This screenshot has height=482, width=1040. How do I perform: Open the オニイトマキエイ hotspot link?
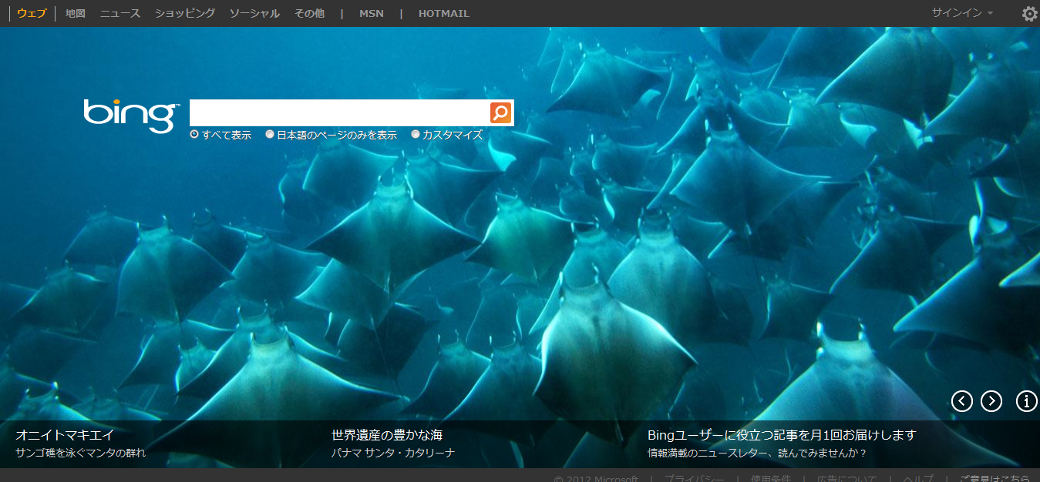tap(65, 435)
